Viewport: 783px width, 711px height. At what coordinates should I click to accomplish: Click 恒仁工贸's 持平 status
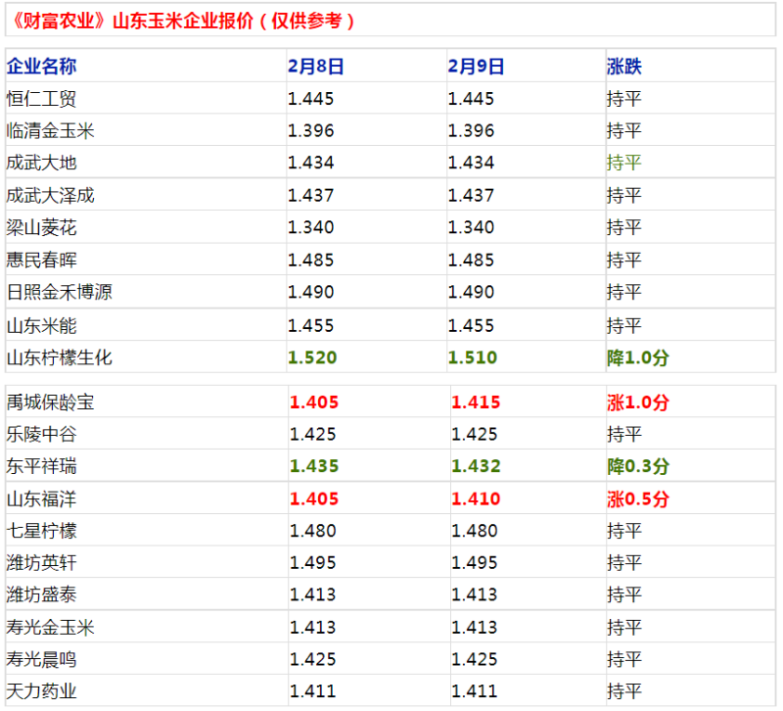[624, 99]
